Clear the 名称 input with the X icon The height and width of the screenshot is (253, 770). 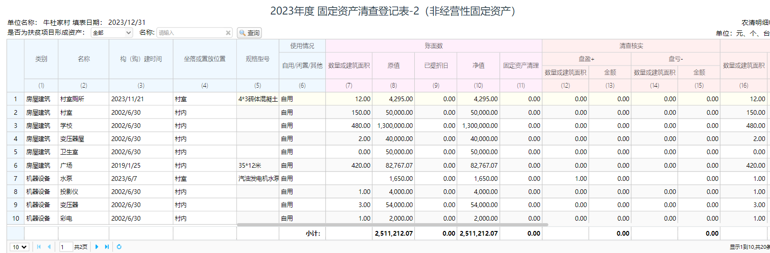click(228, 33)
